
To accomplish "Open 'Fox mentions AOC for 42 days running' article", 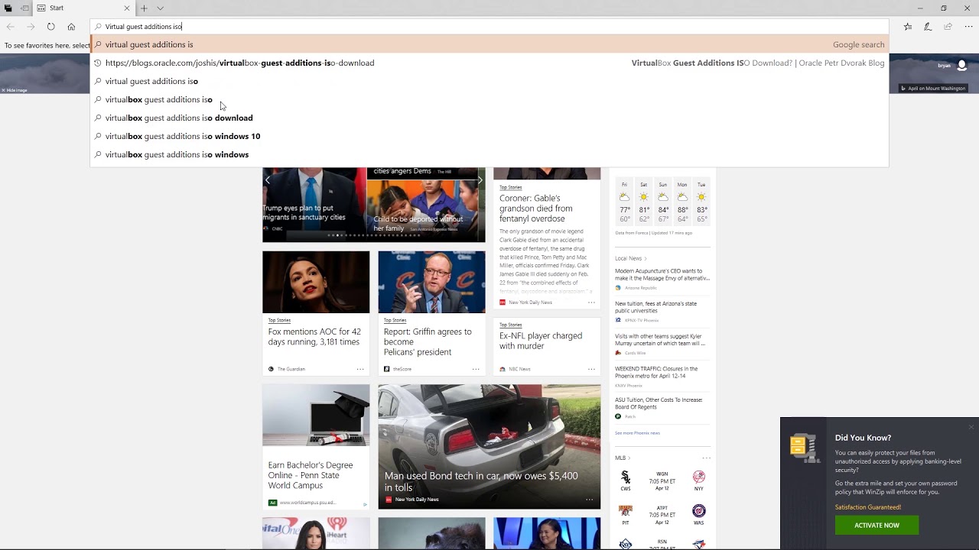I will click(314, 337).
